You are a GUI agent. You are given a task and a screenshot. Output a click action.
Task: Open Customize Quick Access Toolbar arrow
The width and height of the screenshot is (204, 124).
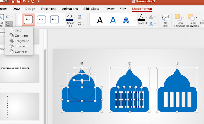coord(38,2)
